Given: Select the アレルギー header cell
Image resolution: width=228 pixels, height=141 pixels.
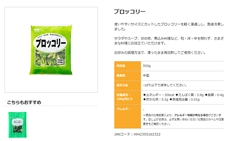Looking at the screenshot, I should 128,116.
